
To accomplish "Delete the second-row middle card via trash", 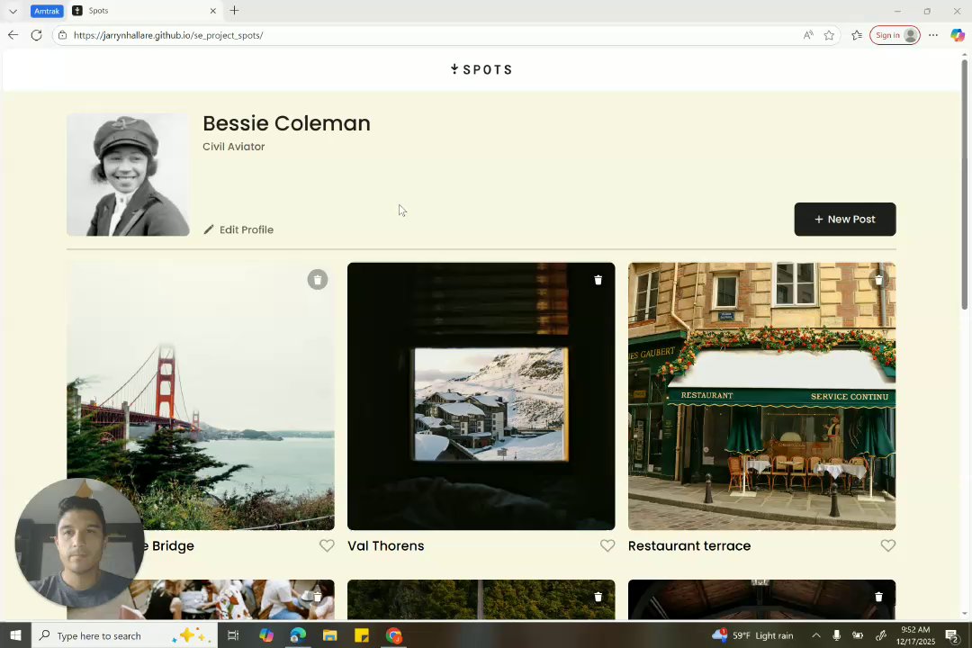I will (598, 597).
